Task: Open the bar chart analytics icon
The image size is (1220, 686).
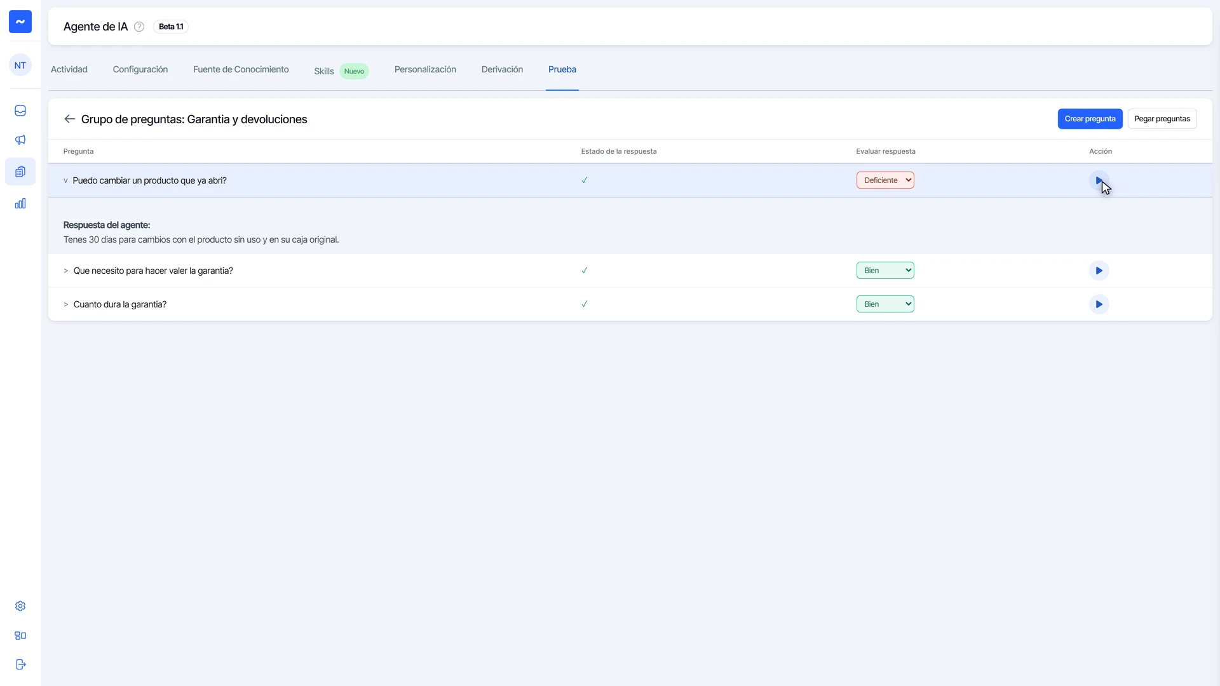Action: [x=20, y=203]
